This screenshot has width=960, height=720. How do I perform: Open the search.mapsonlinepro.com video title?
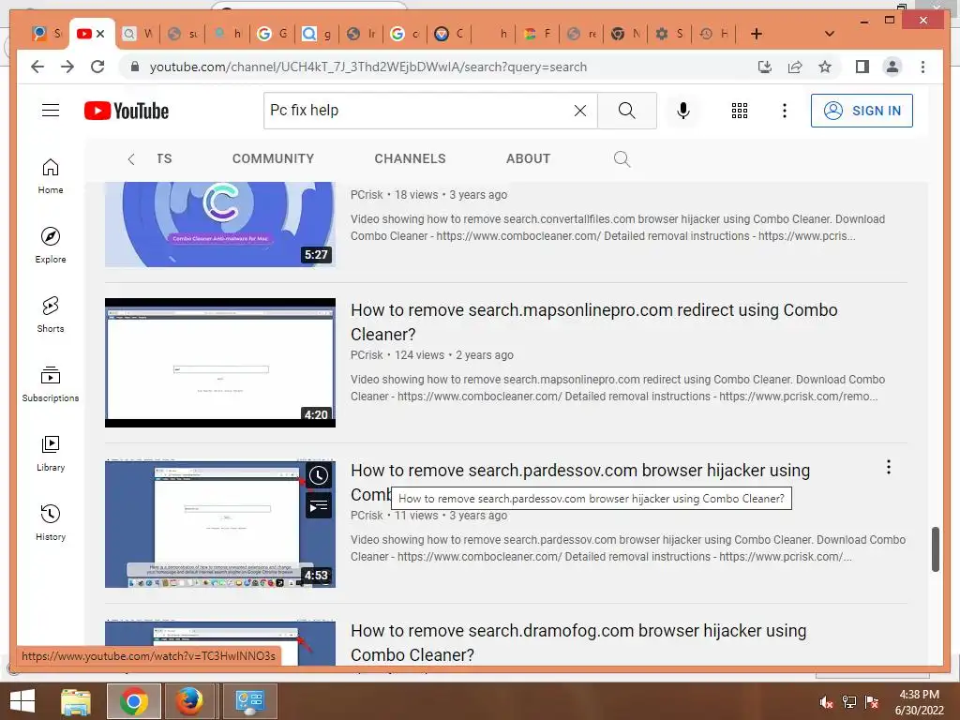[x=593, y=322]
